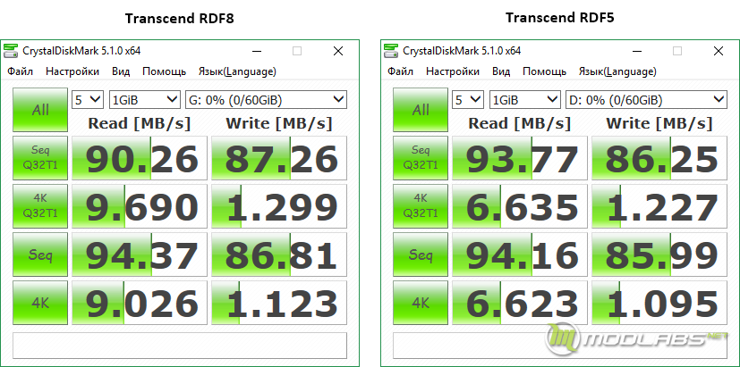Open drive dropdown D: 0% (0/60GiB)

point(646,99)
